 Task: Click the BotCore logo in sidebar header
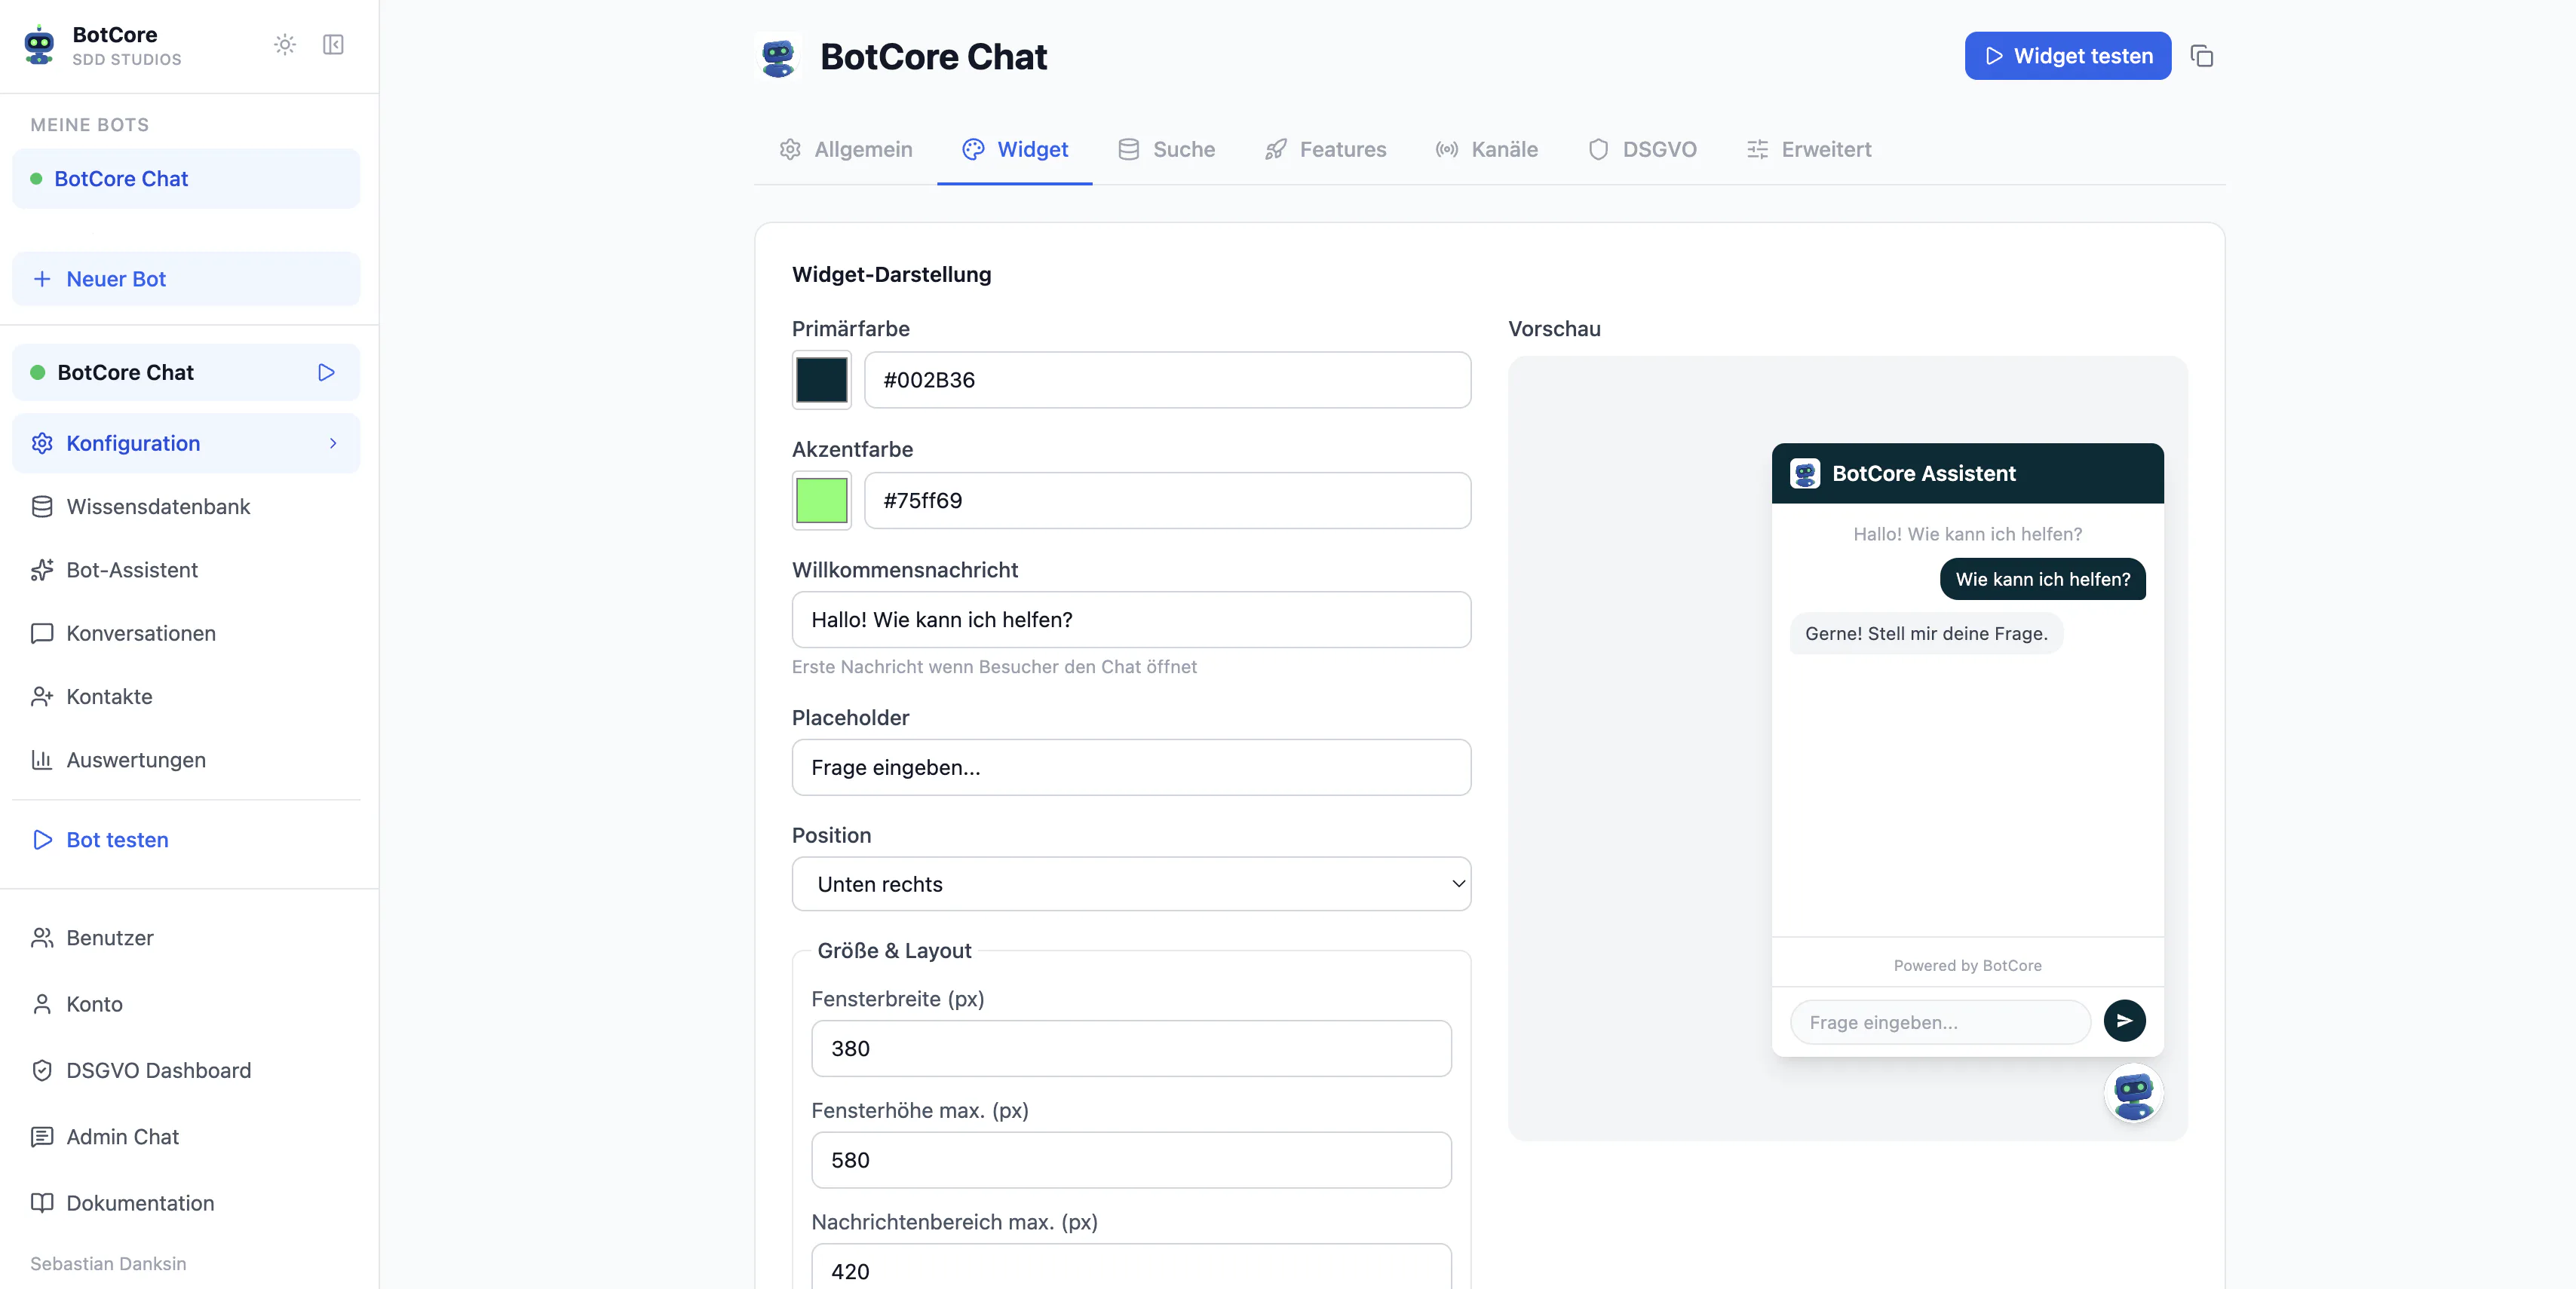(x=39, y=45)
